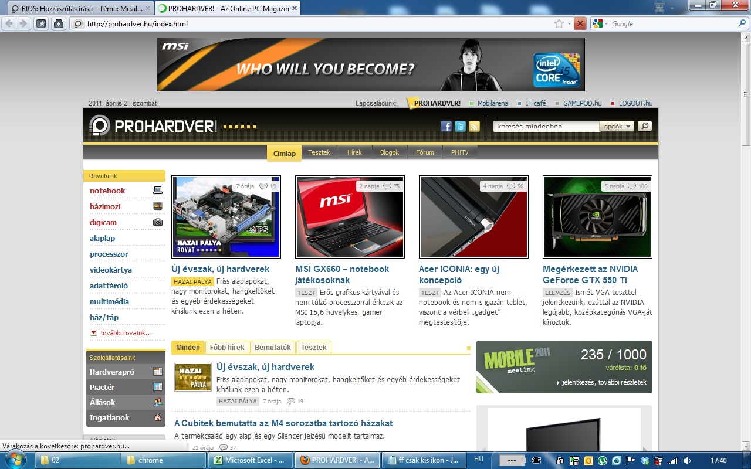Click the Windows Start orb
The height and width of the screenshot is (469, 751).
pos(14,460)
